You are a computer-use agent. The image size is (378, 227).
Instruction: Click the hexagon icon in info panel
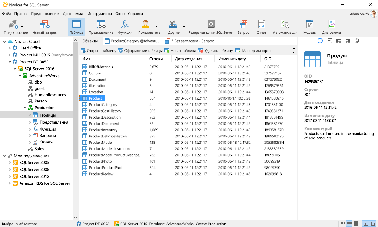click(x=357, y=41)
